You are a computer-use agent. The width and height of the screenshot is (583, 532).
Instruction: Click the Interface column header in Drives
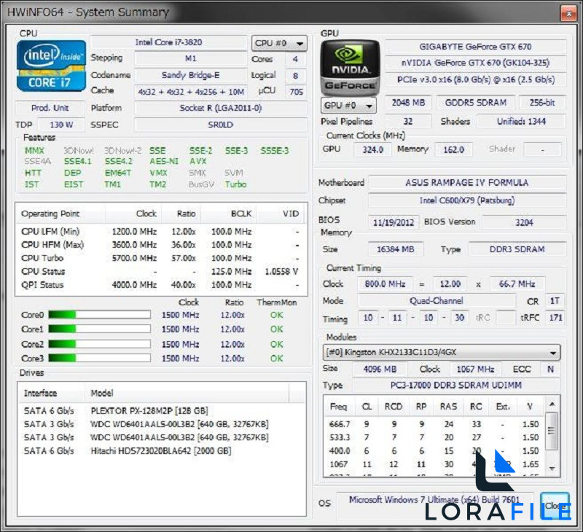point(51,394)
